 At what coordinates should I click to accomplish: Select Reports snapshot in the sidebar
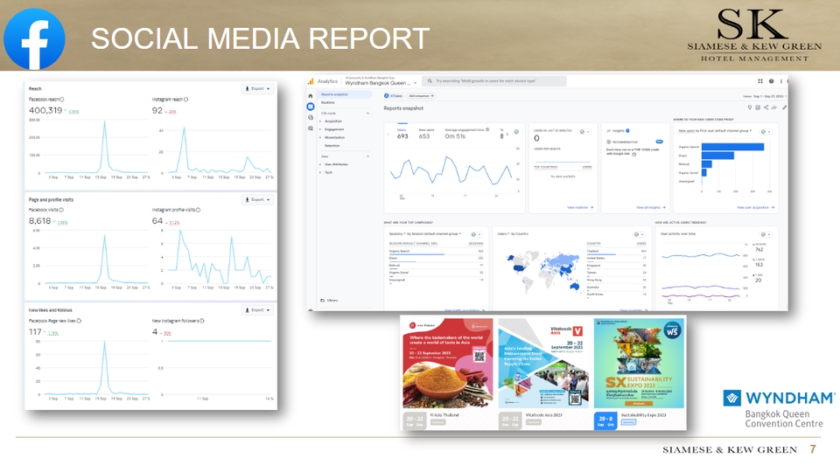pyautogui.click(x=345, y=94)
